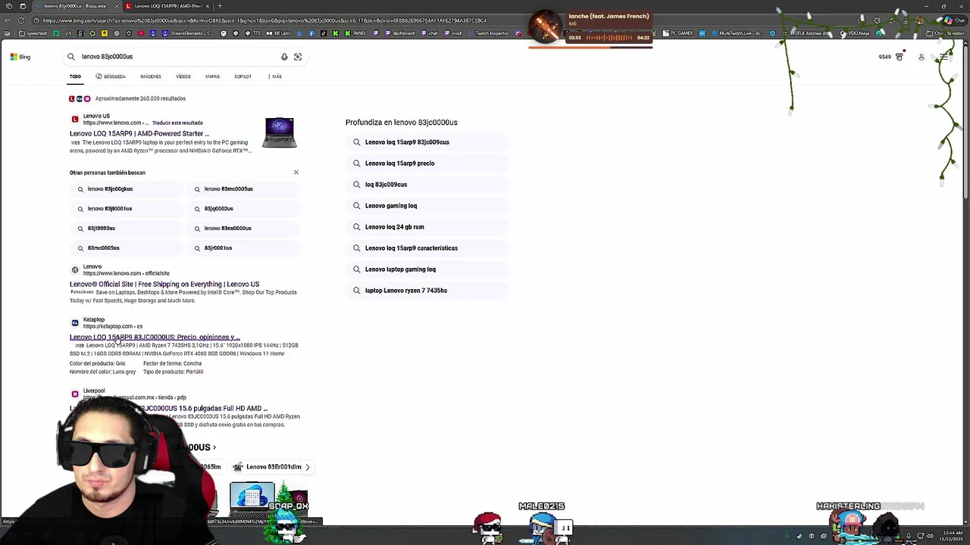
Task: Open dashboard bookmark
Action: click(400, 33)
